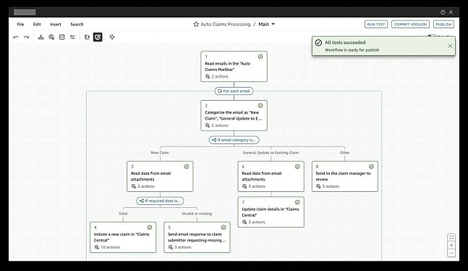This screenshot has width=468, height=271.
Task: Click the fit-to-screen canvas button
Action: pos(451,237)
